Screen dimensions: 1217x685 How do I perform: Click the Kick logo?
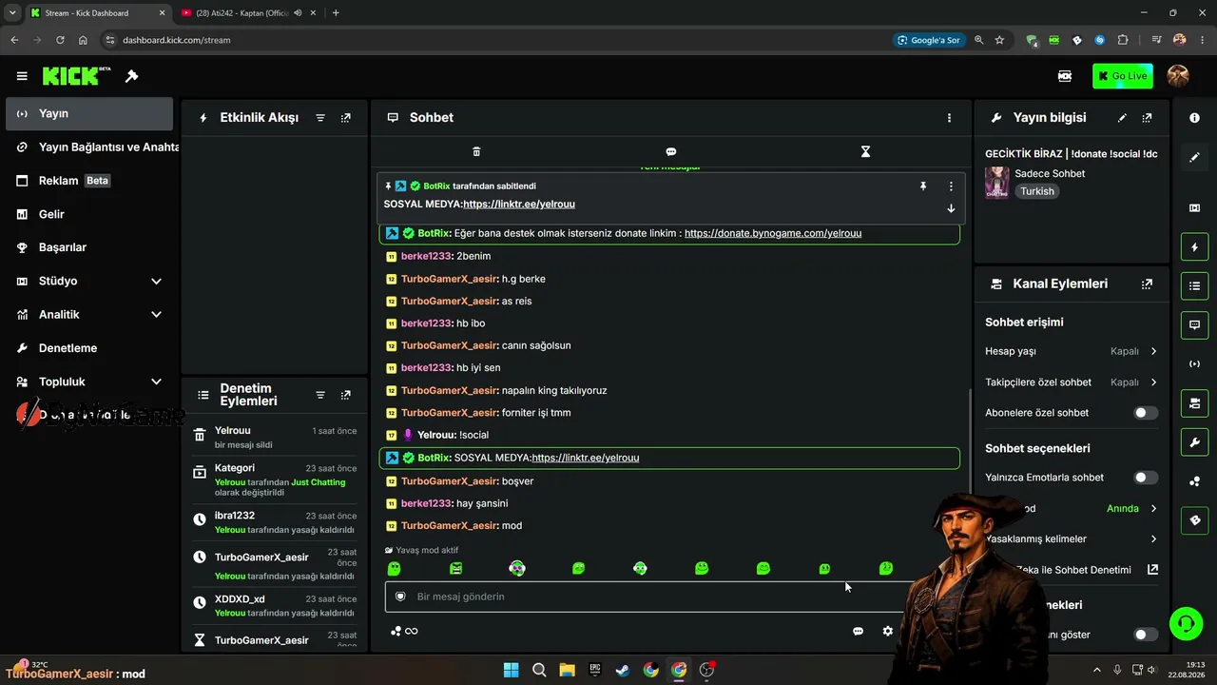coord(76,76)
